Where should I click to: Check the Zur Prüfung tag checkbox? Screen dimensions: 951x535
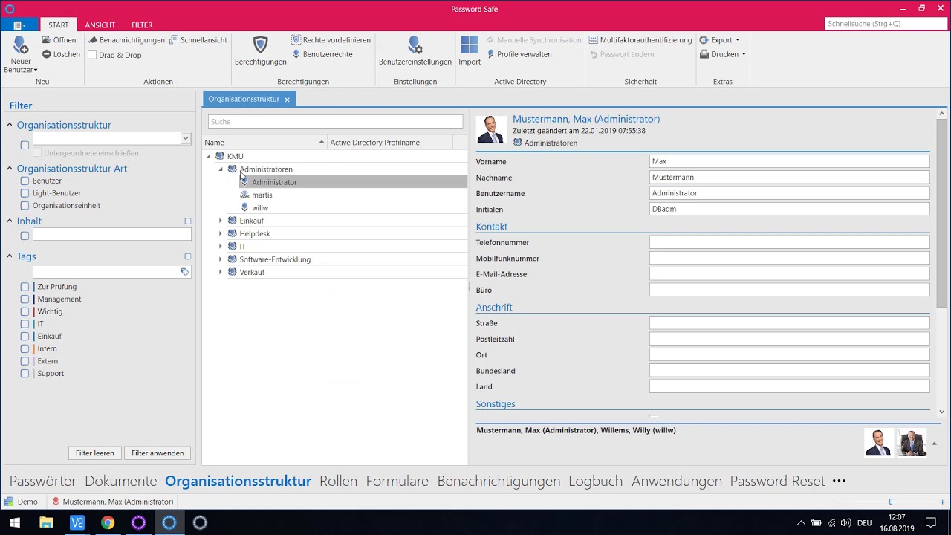coord(25,287)
